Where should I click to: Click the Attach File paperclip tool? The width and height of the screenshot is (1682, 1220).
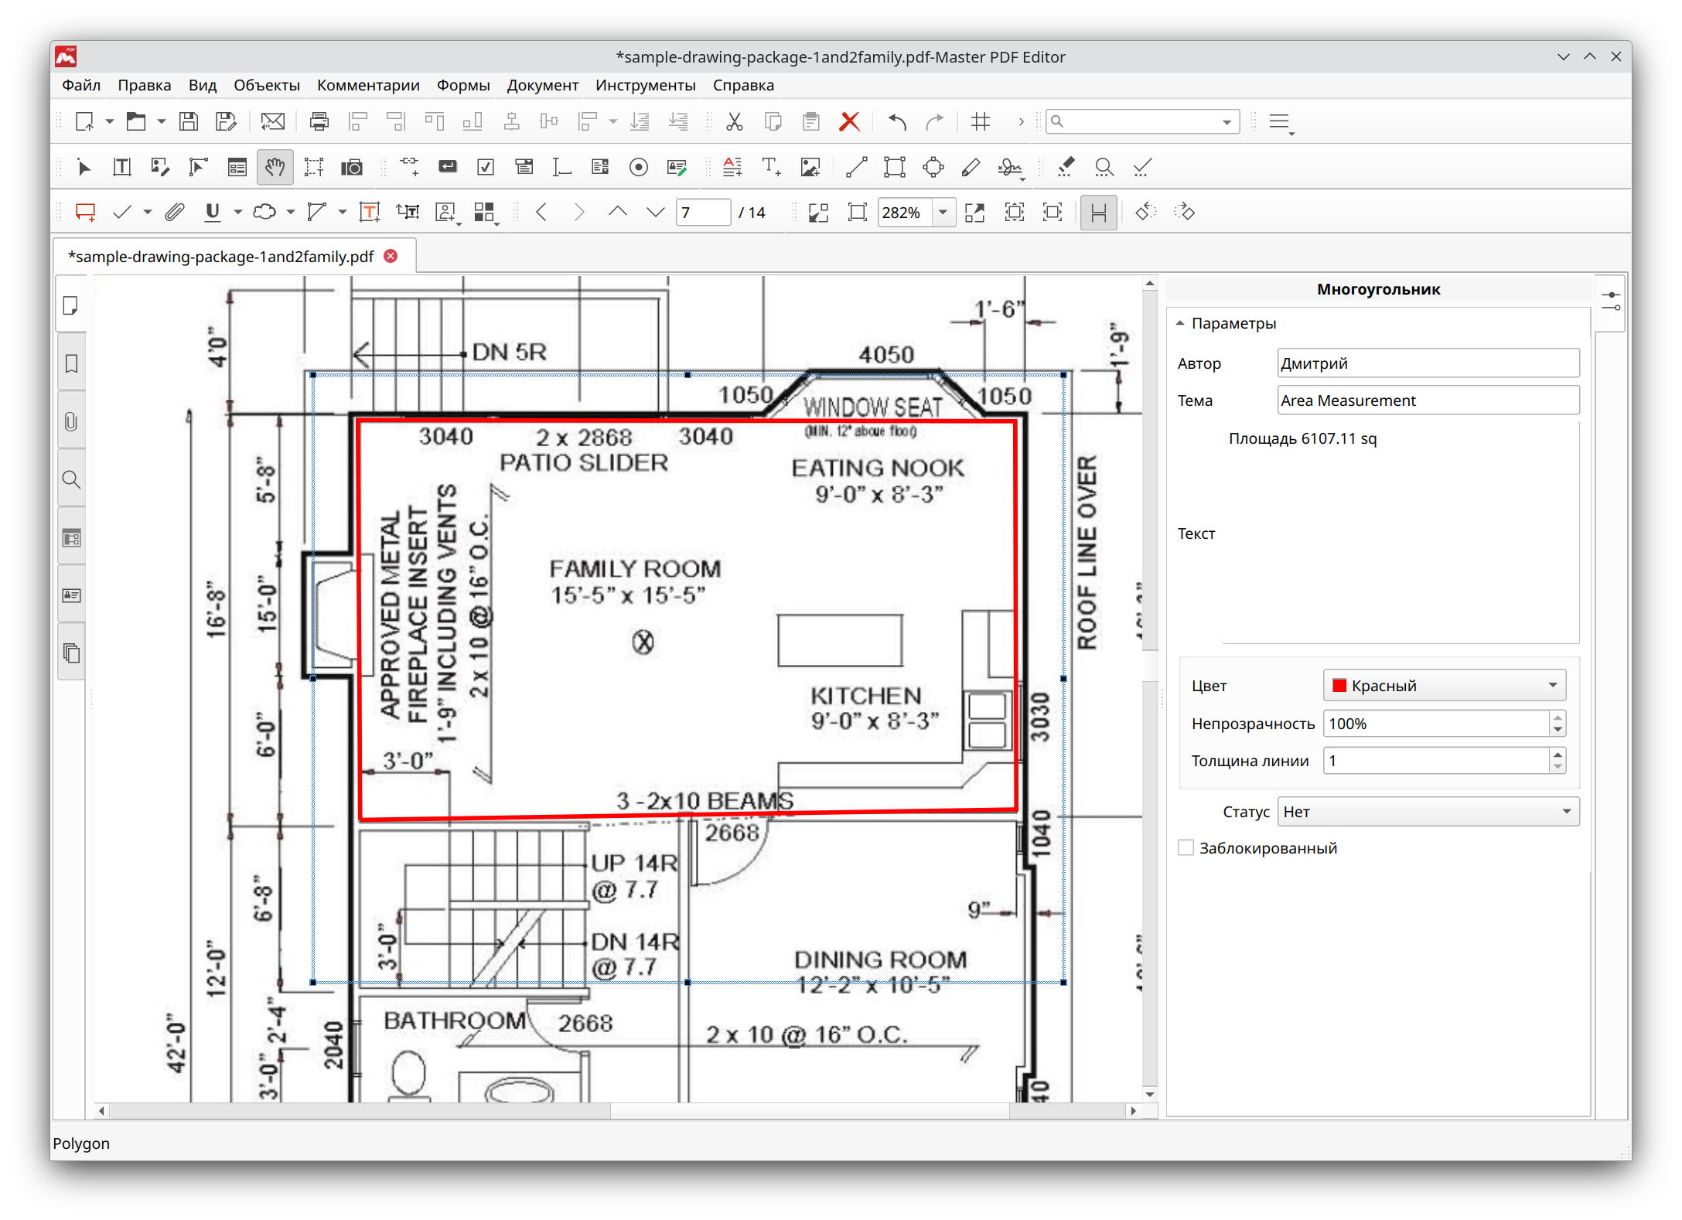coord(175,213)
